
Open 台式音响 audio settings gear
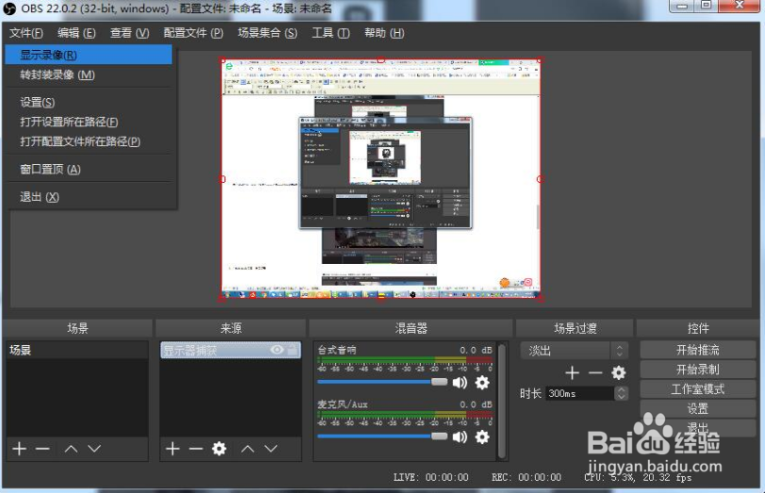(x=482, y=383)
